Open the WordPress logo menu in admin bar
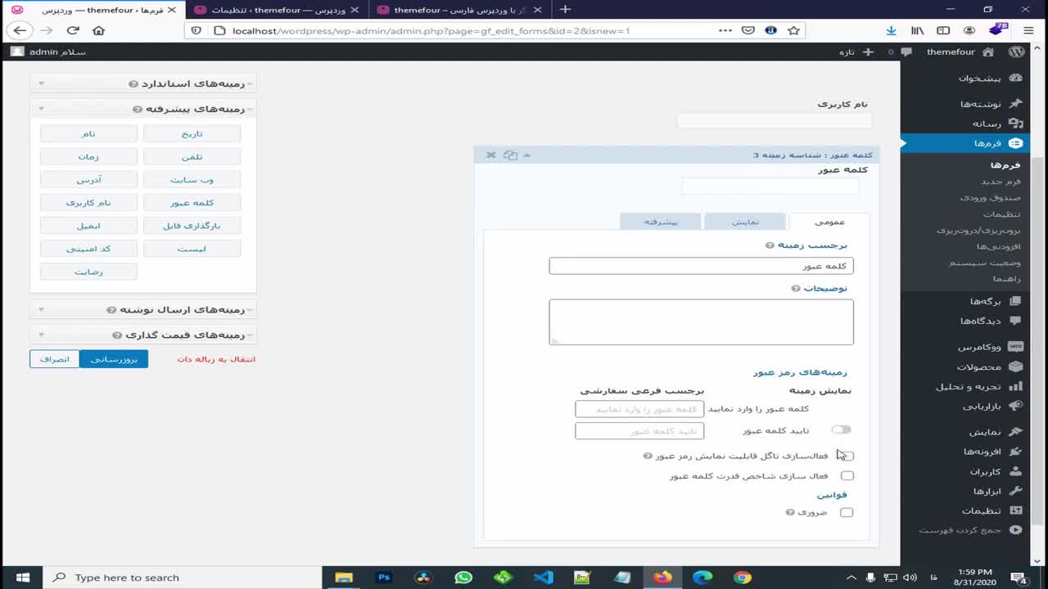The image size is (1048, 589). pyautogui.click(x=1016, y=52)
